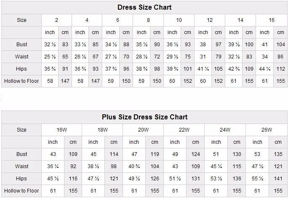Viewport: 288px width, 198px height.
Task: Click the Plus Size Dress Size Chart title
Action: (144, 117)
